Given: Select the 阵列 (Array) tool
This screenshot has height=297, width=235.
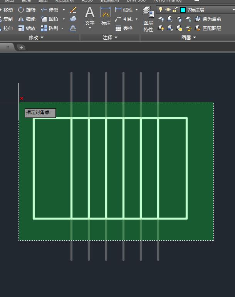Looking at the screenshot, I should pos(50,29).
